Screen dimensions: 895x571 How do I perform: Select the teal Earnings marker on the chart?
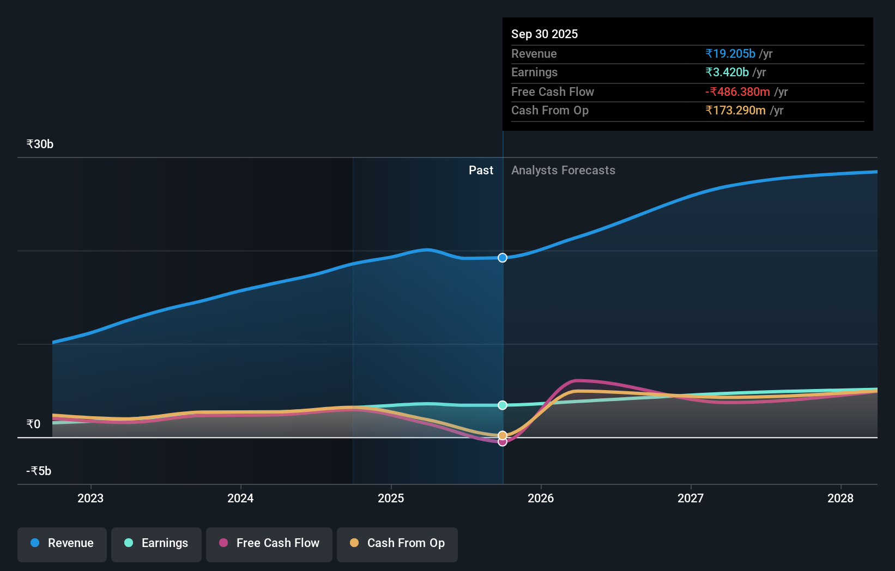point(502,405)
